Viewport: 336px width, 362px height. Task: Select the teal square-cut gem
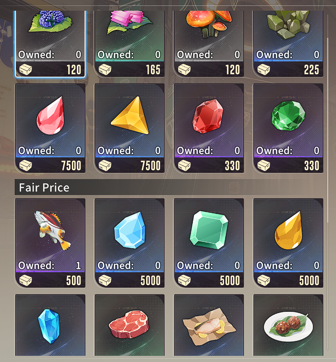point(209,243)
